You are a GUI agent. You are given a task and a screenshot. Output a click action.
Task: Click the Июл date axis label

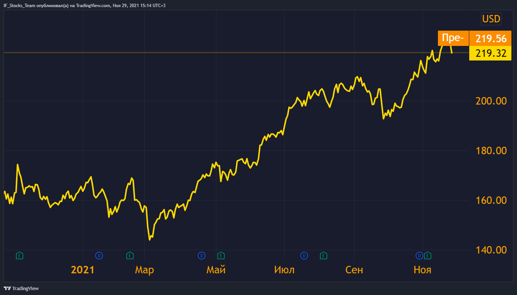click(x=284, y=270)
